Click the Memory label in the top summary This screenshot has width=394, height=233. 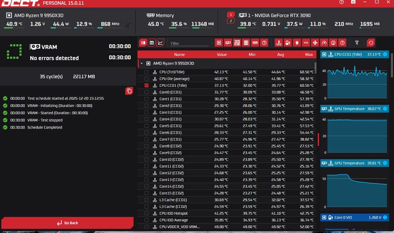165,15
